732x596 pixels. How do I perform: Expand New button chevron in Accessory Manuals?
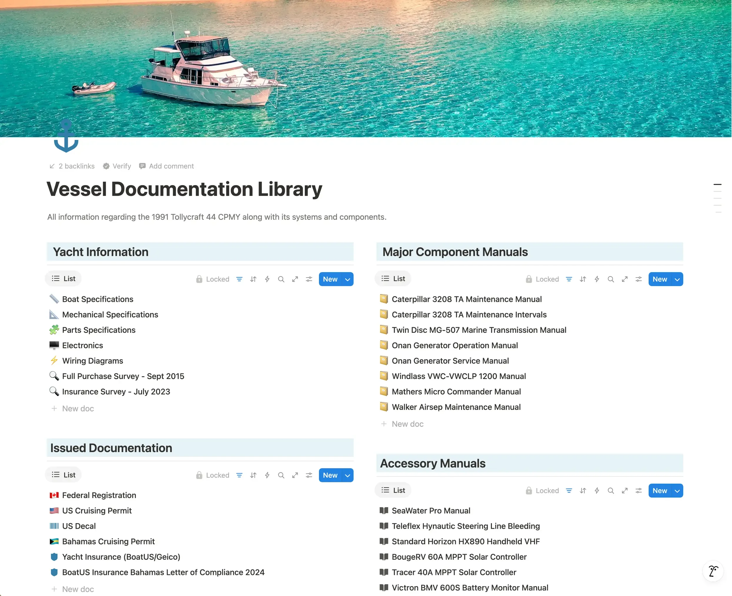point(677,491)
